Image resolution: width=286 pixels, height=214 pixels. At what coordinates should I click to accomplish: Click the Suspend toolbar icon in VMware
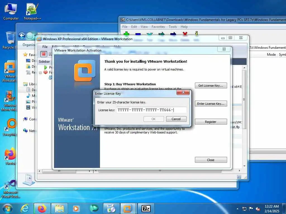click(50, 54)
